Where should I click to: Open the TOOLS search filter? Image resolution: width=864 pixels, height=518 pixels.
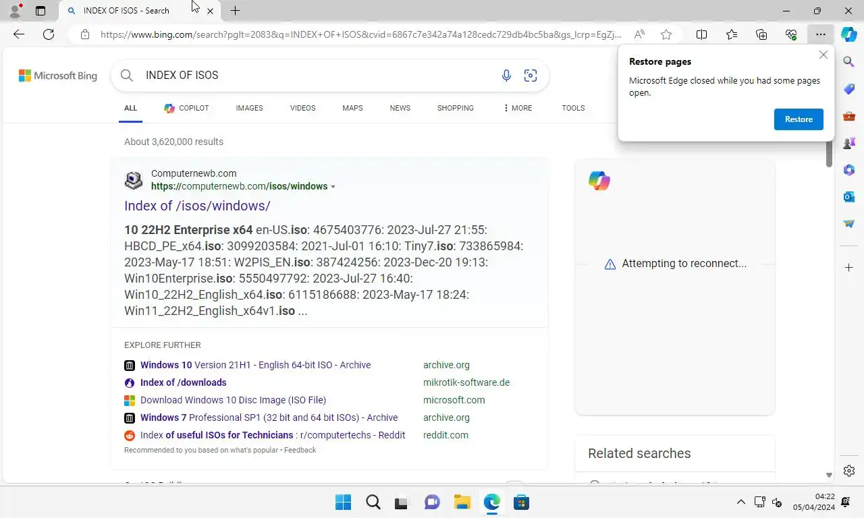[573, 108]
